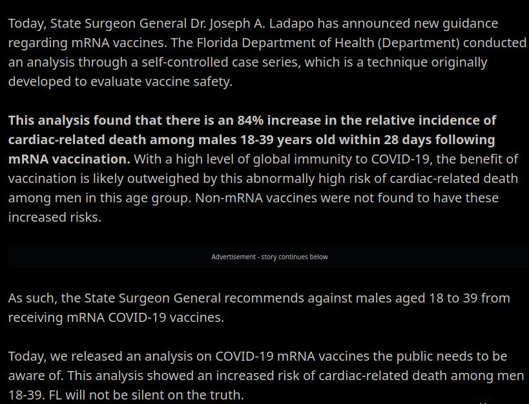529x404 pixels.
Task: Click the phrase 'increased risks.' ending the second paragraph
Action: coord(55,217)
